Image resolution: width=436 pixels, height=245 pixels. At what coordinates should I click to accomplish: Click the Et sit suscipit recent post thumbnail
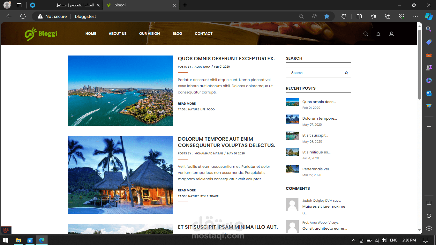point(292,136)
